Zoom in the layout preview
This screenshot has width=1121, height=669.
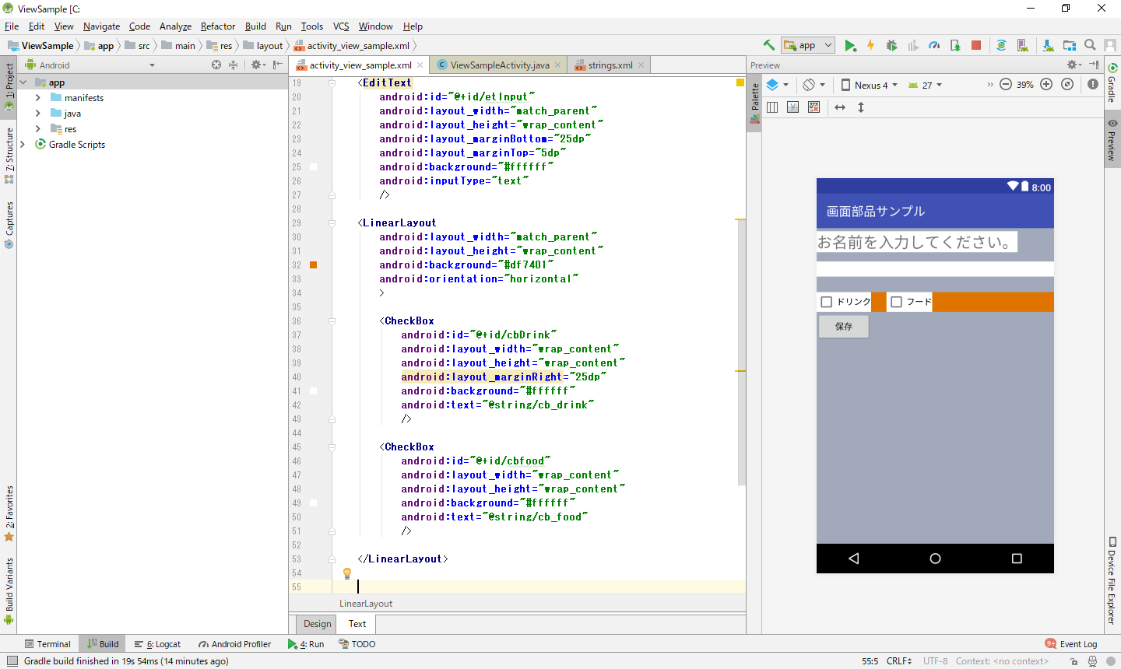click(1046, 85)
